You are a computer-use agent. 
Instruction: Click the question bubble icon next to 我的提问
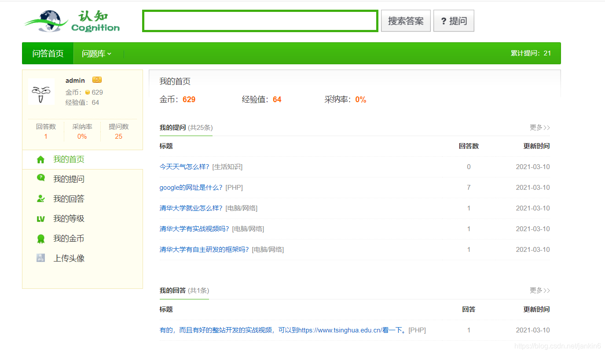click(x=40, y=178)
